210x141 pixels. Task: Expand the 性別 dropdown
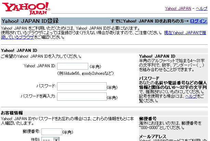[x=50, y=139]
